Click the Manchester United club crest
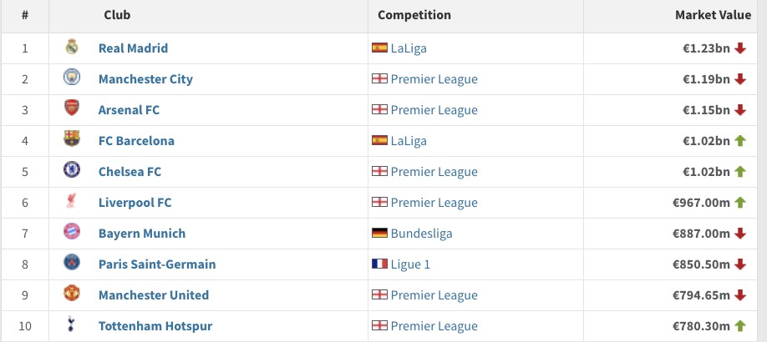This screenshot has width=767, height=342. tap(71, 294)
